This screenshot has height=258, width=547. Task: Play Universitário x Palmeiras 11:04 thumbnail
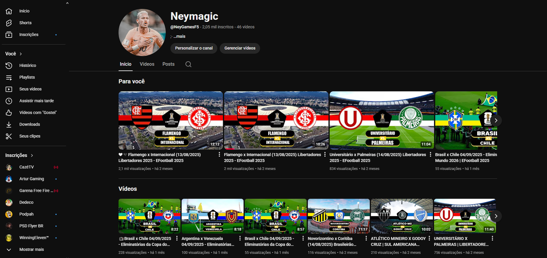point(382,120)
